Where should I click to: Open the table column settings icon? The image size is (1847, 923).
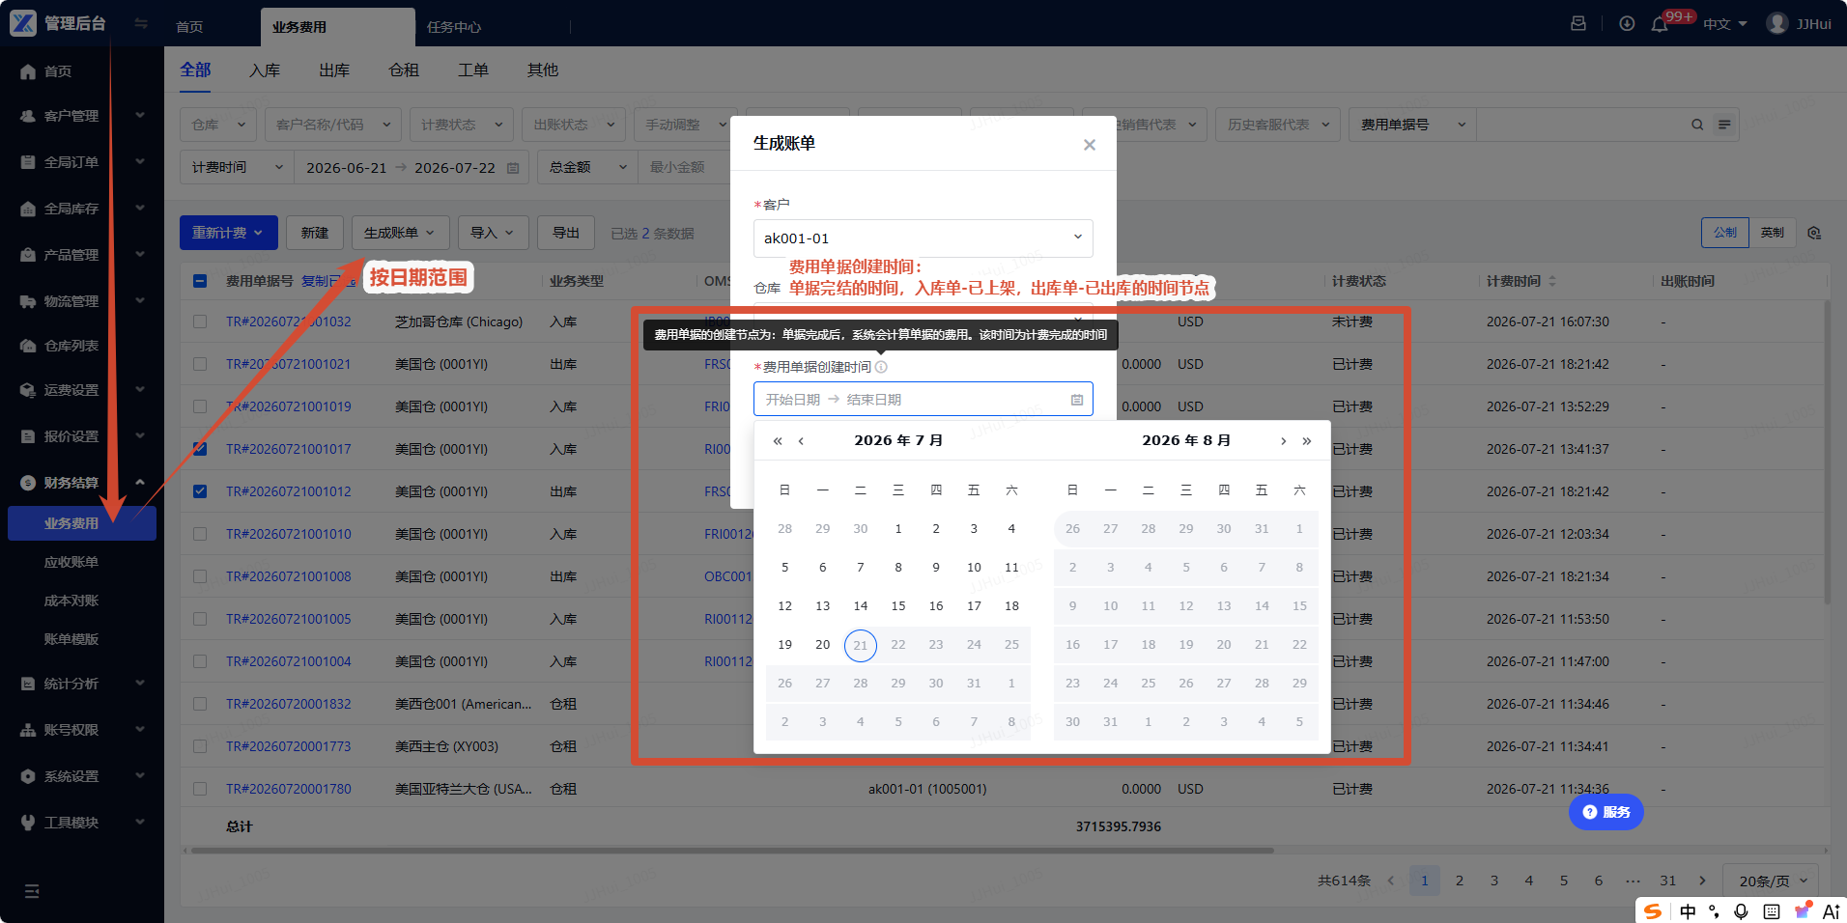1814,233
